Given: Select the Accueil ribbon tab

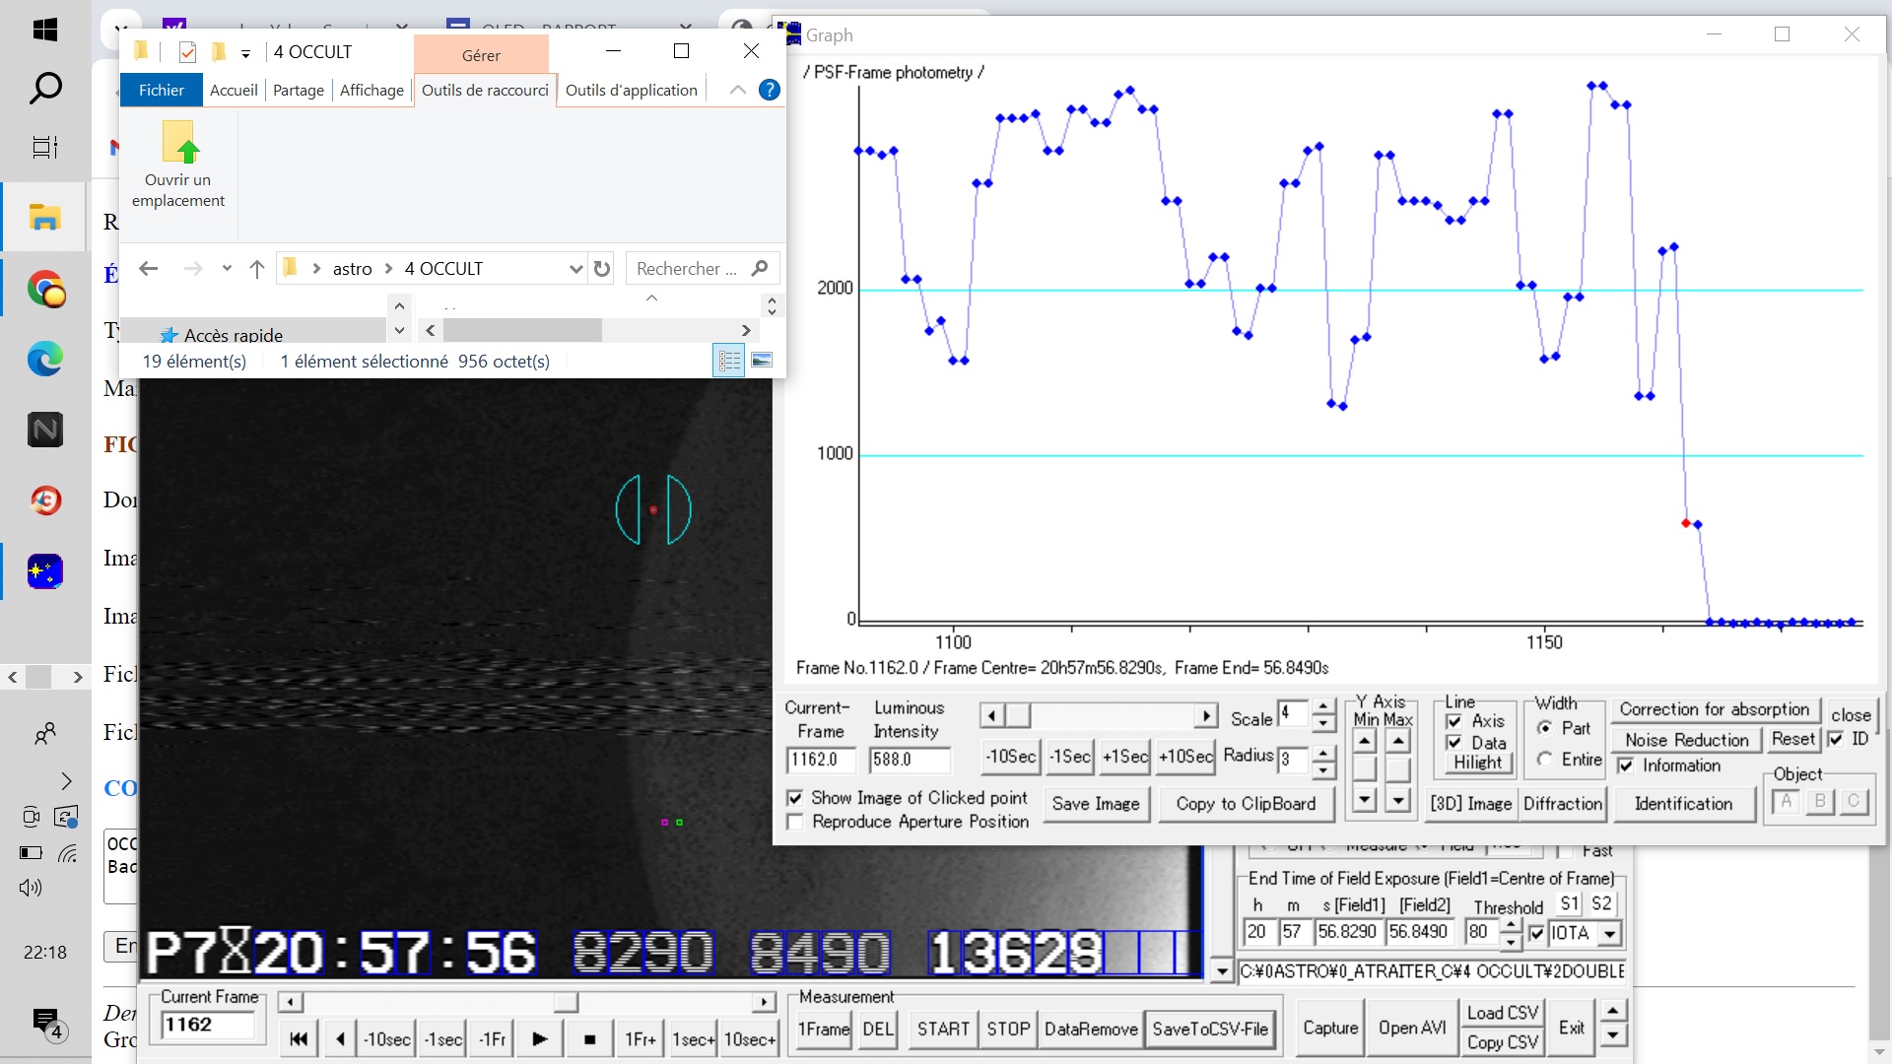Looking at the screenshot, I should click(x=233, y=90).
